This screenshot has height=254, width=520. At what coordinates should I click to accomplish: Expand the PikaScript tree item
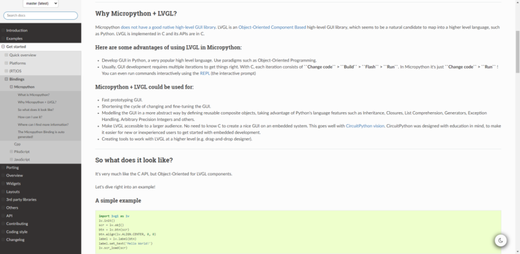tap(11, 152)
